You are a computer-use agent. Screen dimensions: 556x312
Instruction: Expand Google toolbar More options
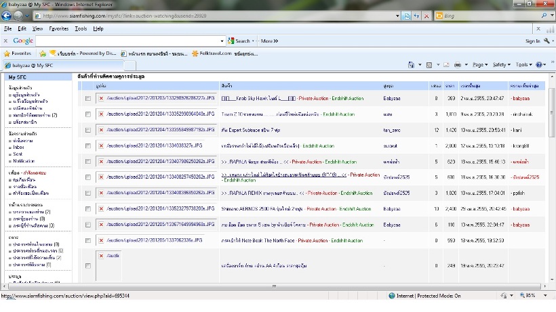tap(269, 41)
